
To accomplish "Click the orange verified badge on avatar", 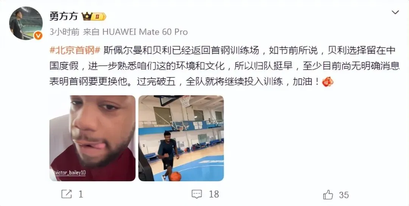I will tap(38, 36).
